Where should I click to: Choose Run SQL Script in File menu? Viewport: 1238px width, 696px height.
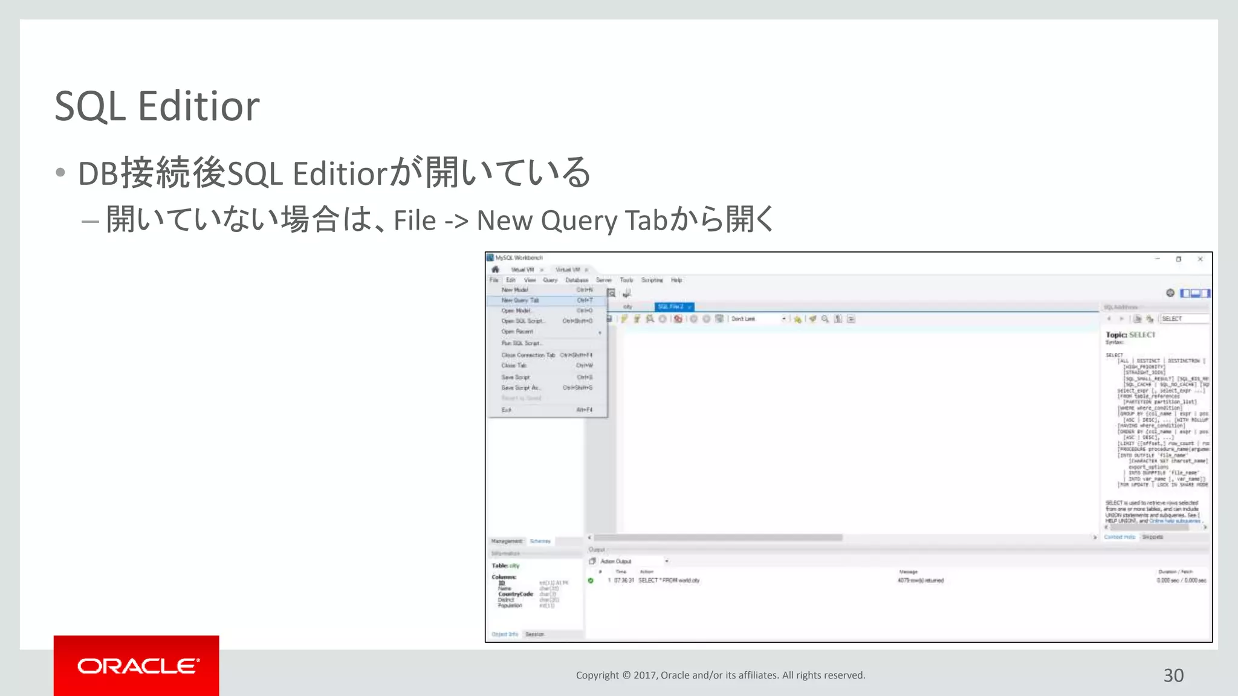[547, 343]
